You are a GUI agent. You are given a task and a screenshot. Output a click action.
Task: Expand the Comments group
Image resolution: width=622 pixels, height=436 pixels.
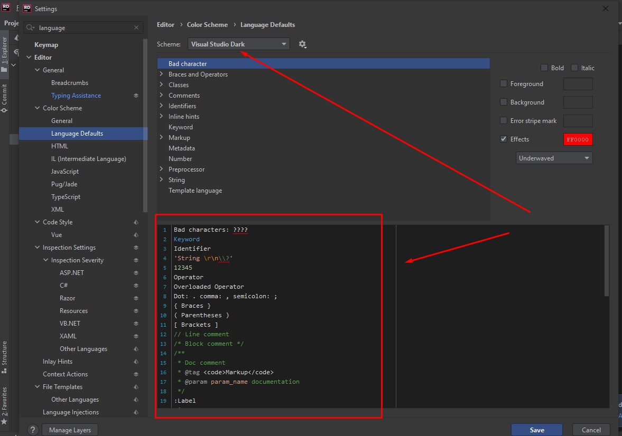[161, 95]
